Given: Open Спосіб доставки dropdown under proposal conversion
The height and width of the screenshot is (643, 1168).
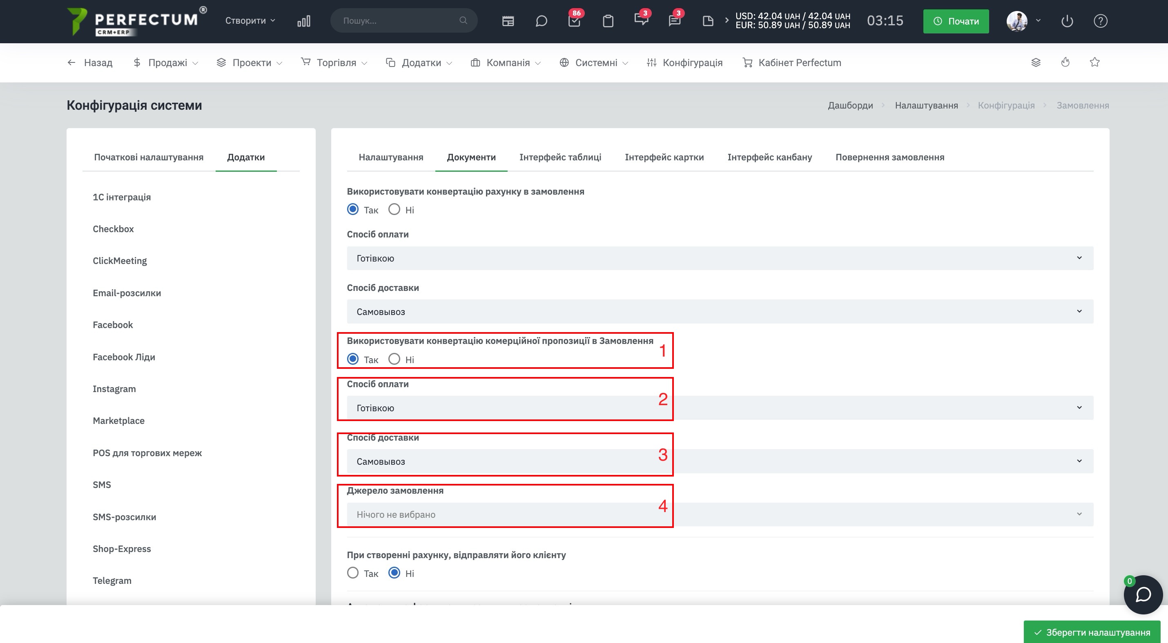Looking at the screenshot, I should [720, 461].
